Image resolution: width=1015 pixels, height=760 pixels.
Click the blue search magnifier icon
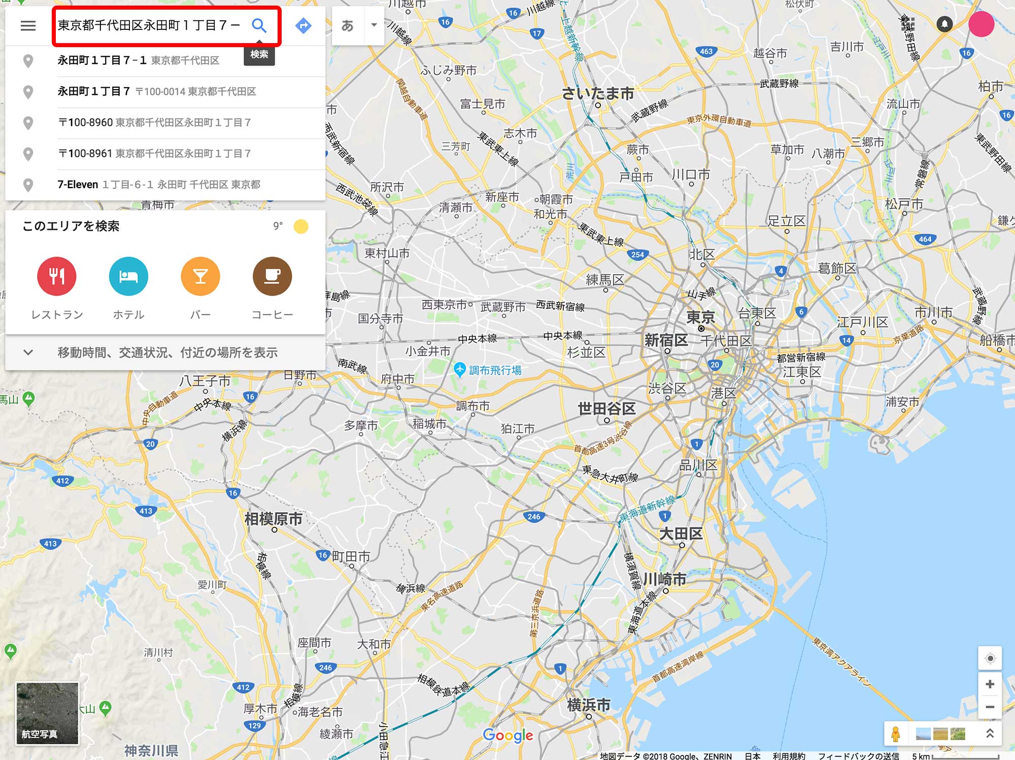(x=259, y=25)
